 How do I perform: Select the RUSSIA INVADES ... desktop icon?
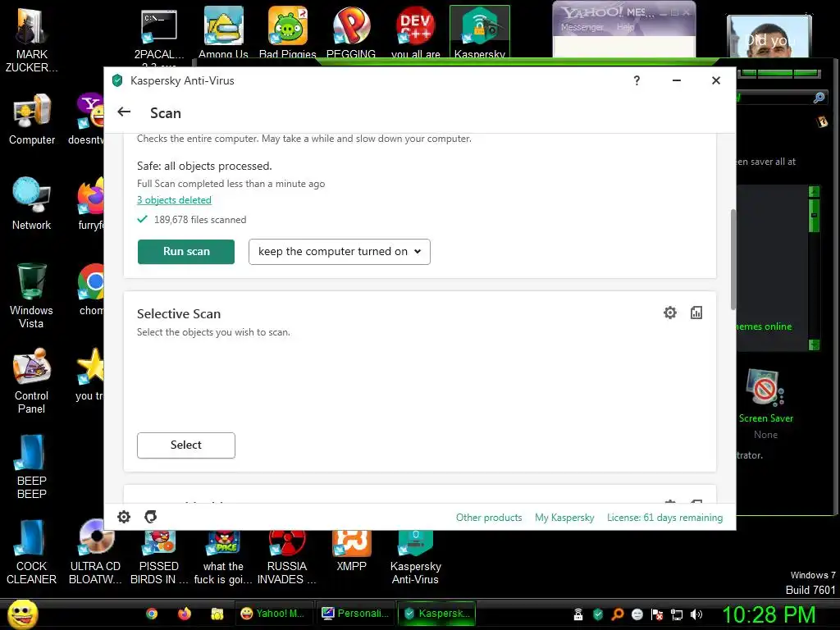tap(286, 557)
